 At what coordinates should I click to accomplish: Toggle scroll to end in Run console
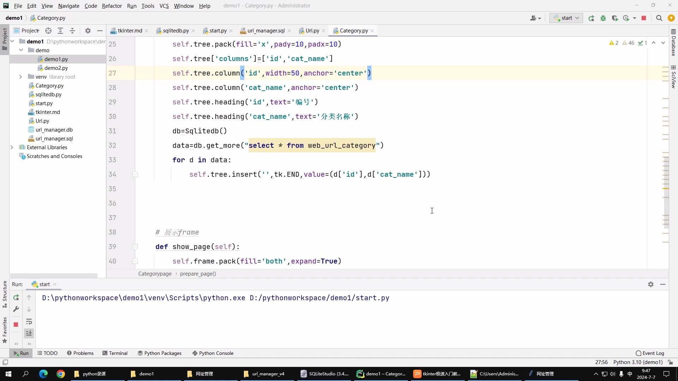tap(29, 333)
